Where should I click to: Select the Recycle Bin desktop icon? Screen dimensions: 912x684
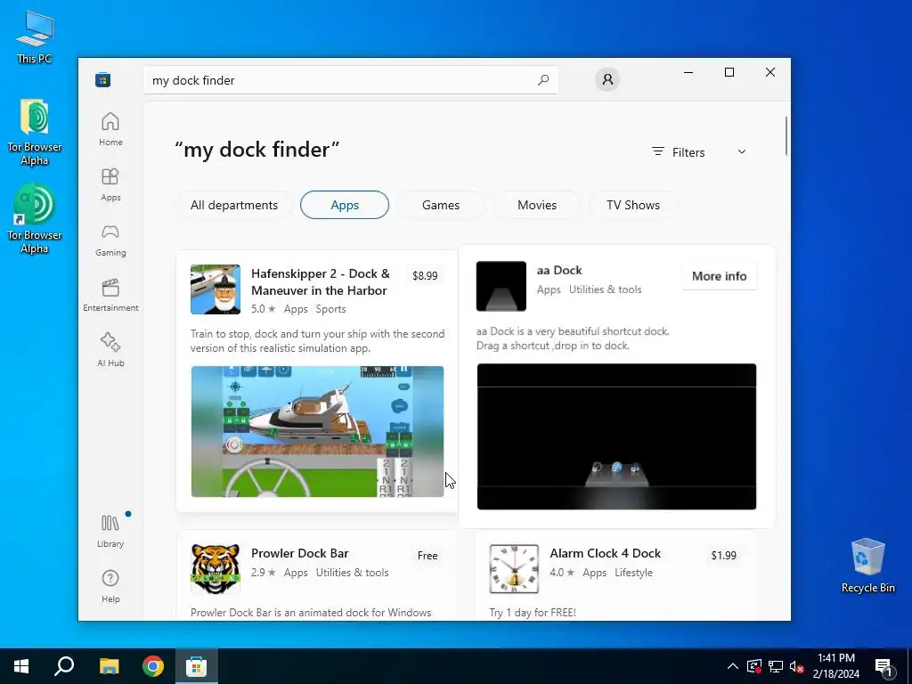(867, 566)
